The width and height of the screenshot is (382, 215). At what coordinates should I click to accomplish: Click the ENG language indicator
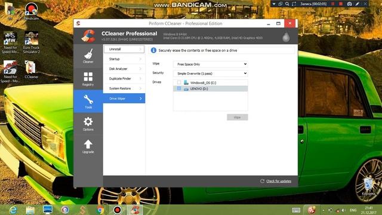[353, 210]
